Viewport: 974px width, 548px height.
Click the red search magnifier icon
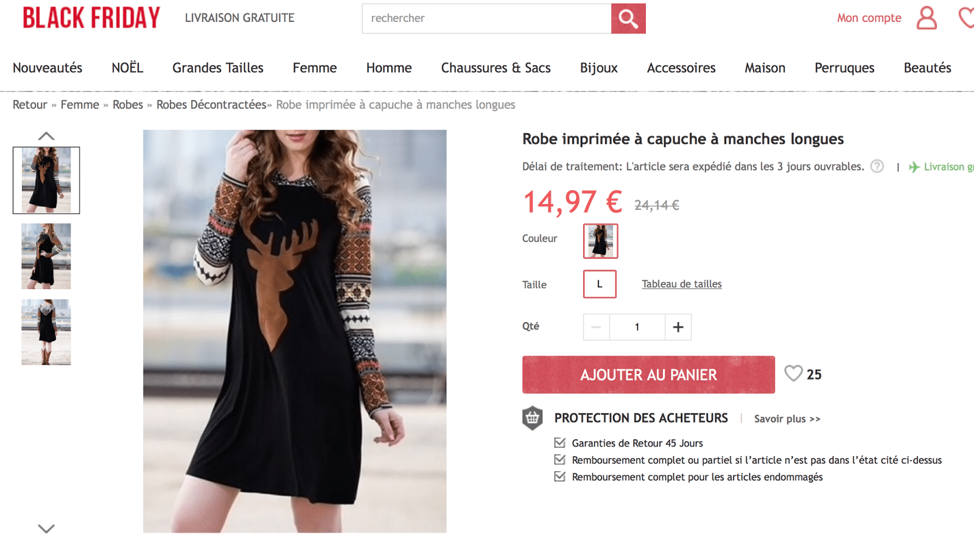click(x=628, y=18)
